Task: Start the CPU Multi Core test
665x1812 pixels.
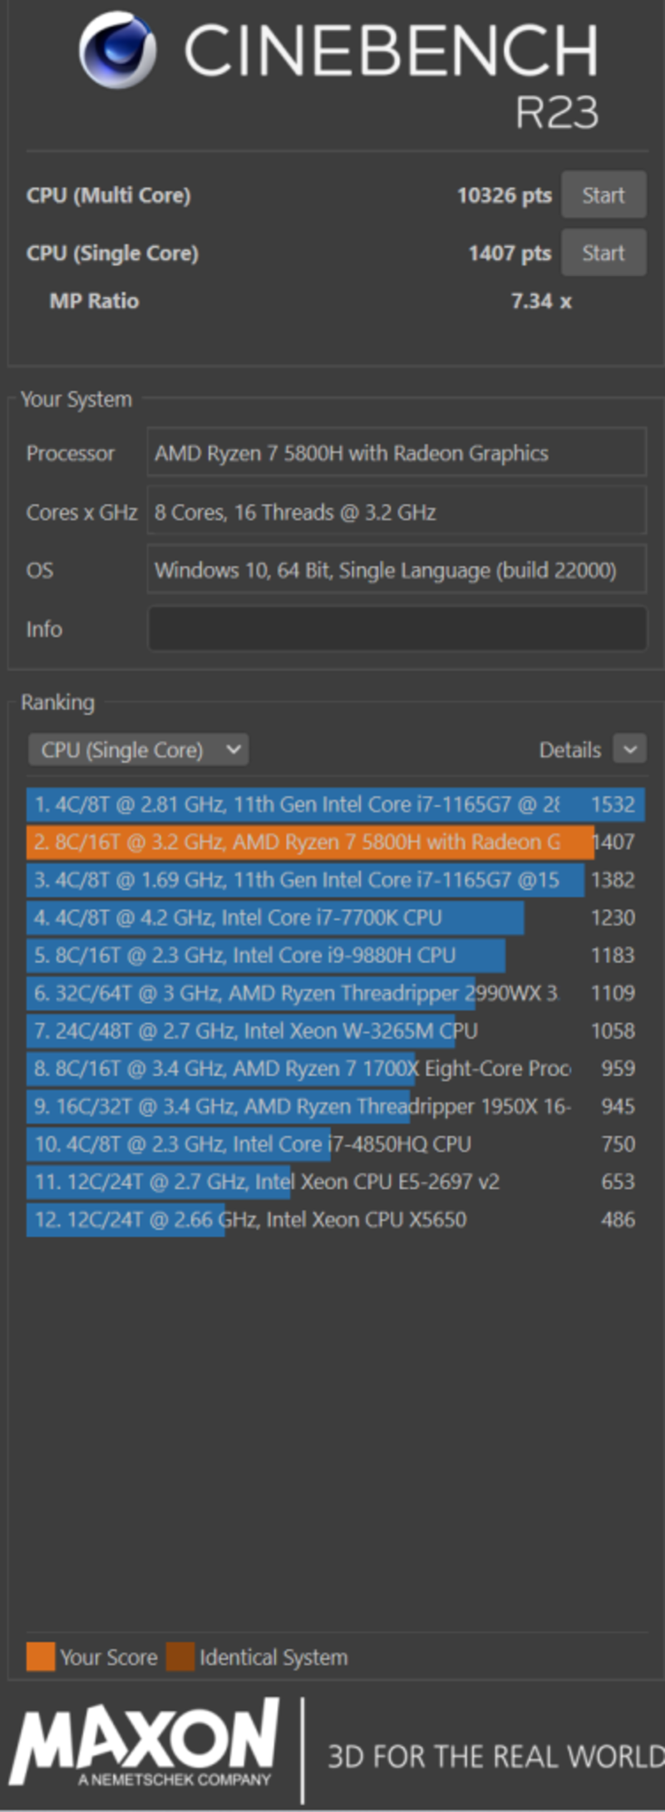Action: click(603, 195)
